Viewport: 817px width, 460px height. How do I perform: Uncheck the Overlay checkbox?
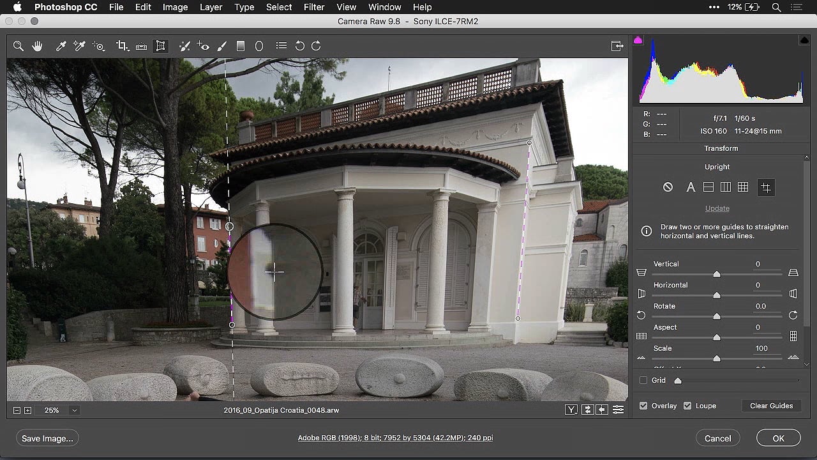tap(643, 406)
